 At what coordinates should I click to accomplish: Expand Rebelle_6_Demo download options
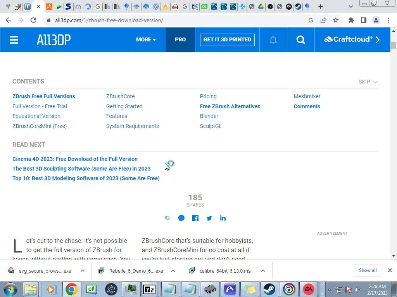173,271
